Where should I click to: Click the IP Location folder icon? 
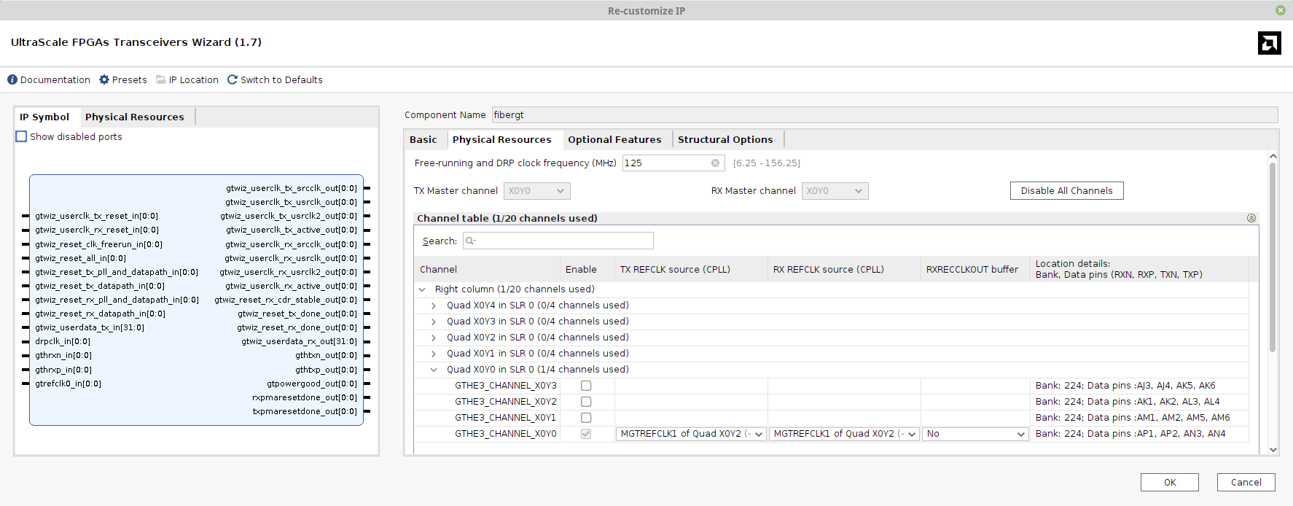(x=161, y=79)
